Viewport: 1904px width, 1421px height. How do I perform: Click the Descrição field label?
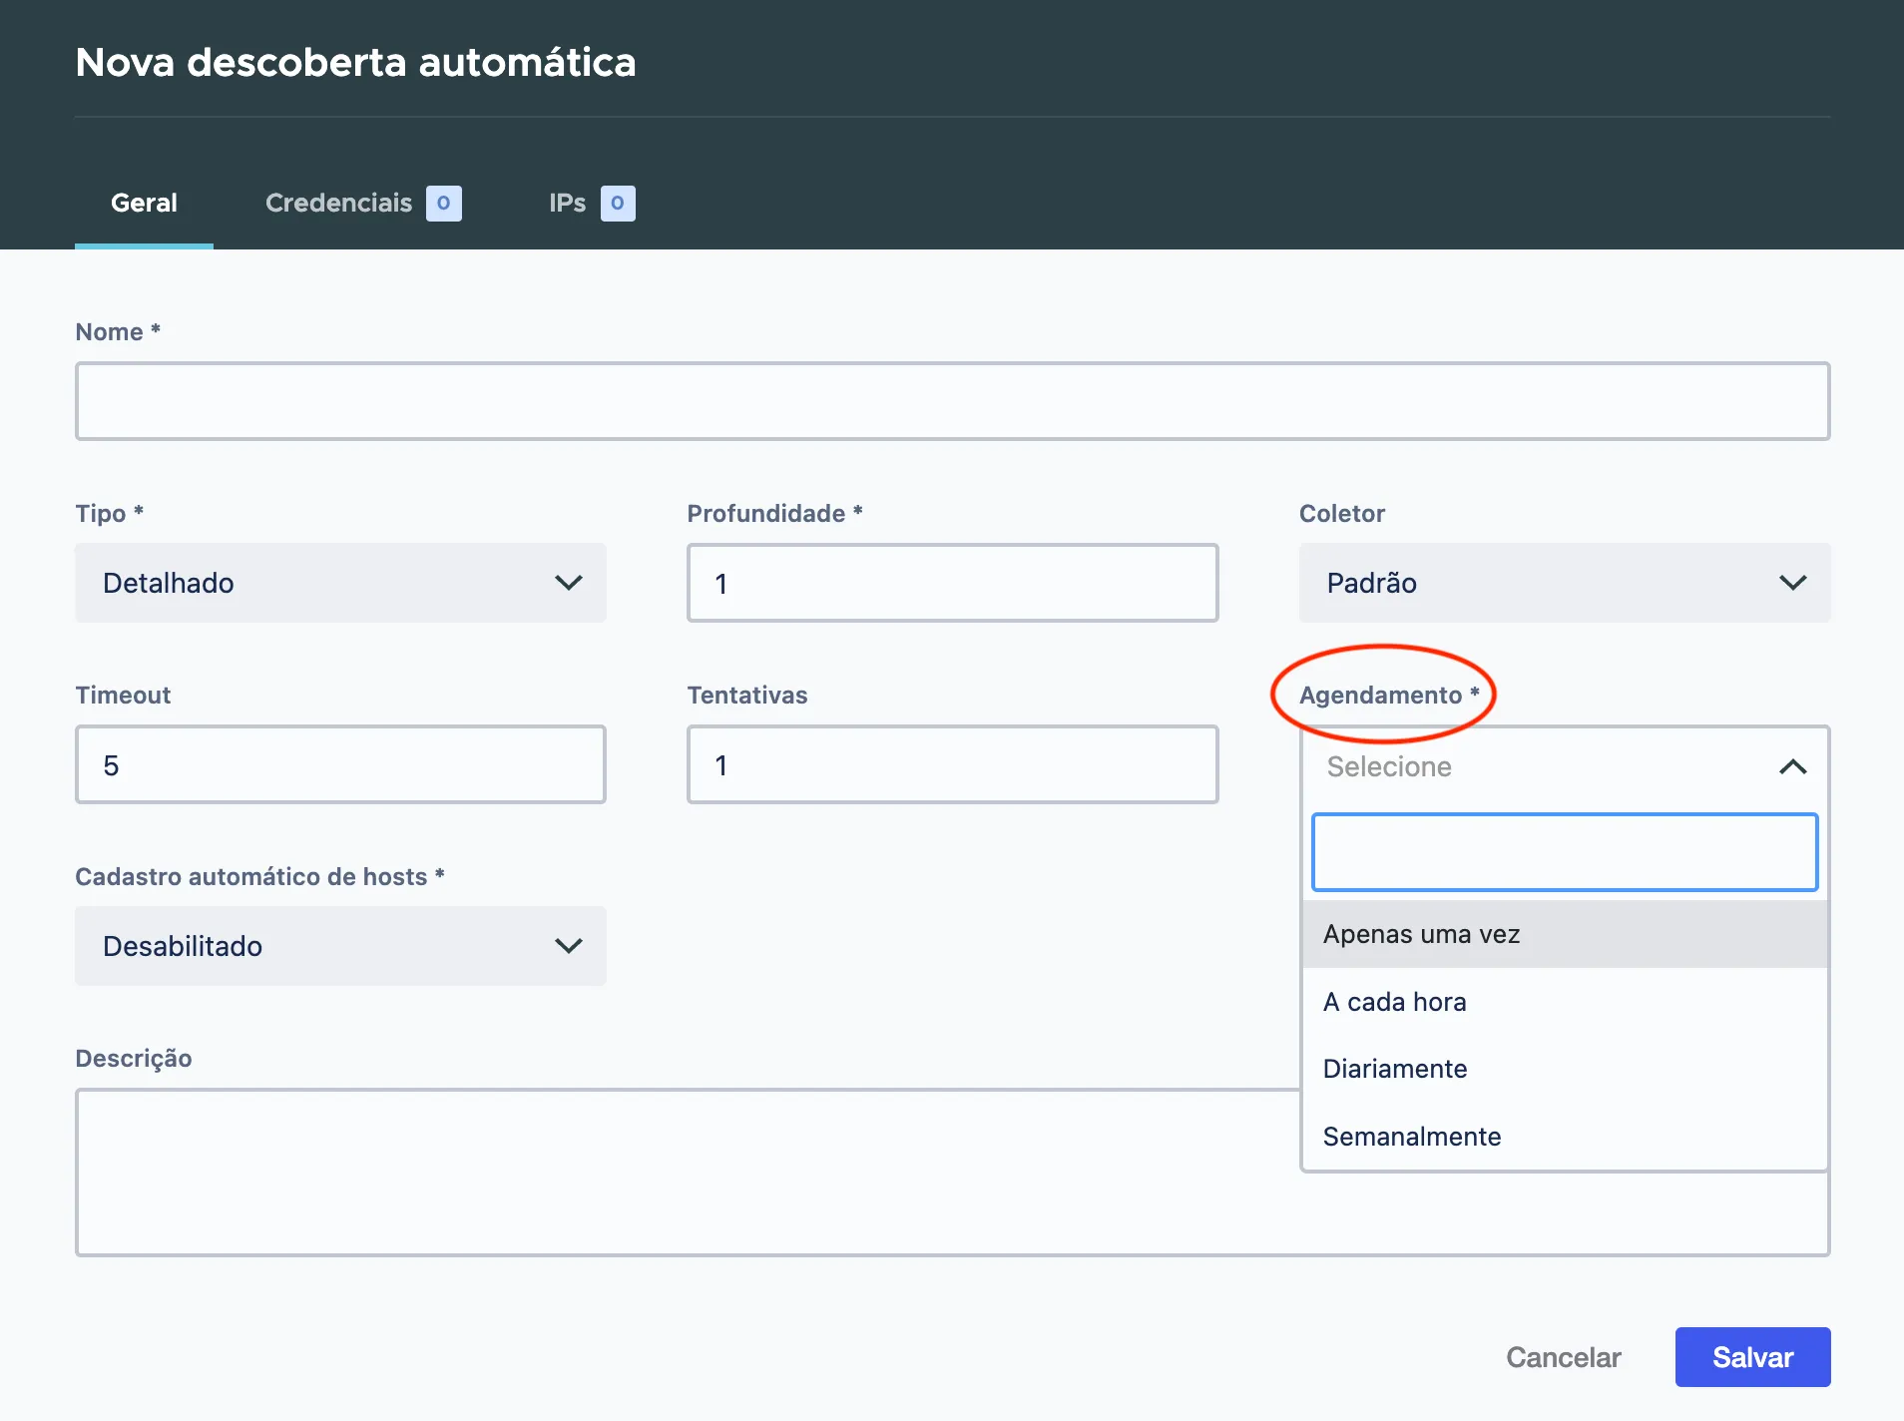pos(134,1058)
